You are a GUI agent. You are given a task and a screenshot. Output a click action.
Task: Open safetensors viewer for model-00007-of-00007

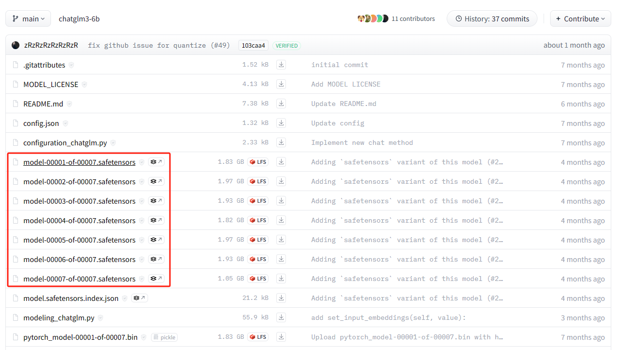pos(156,279)
